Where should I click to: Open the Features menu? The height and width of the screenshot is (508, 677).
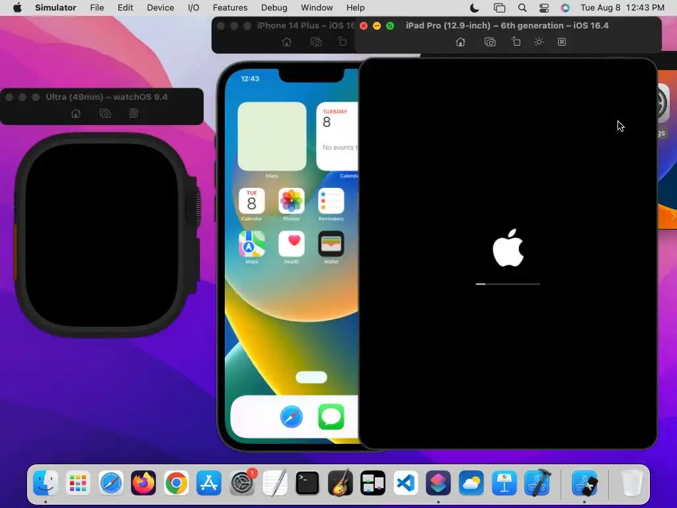pyautogui.click(x=230, y=8)
